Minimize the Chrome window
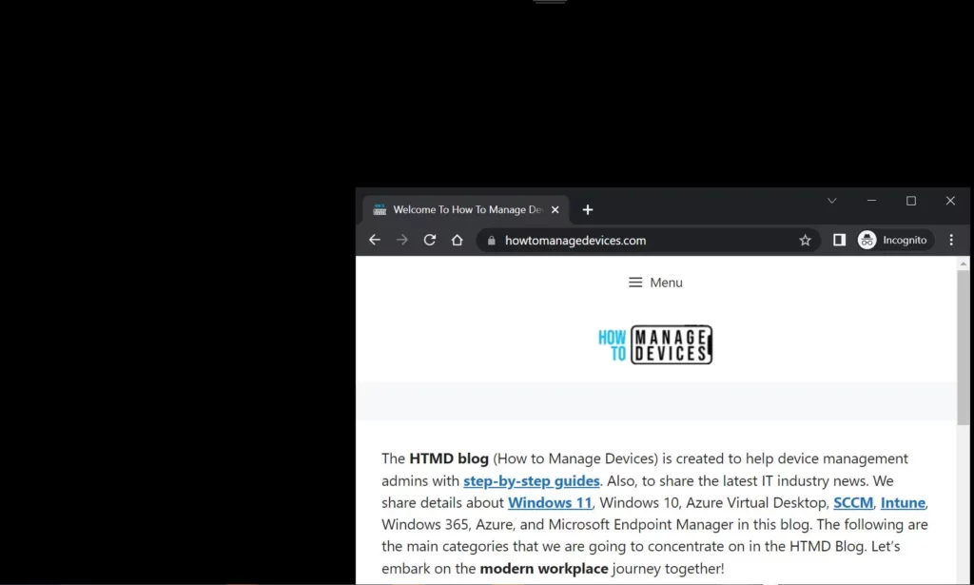The width and height of the screenshot is (974, 585). [x=871, y=201]
